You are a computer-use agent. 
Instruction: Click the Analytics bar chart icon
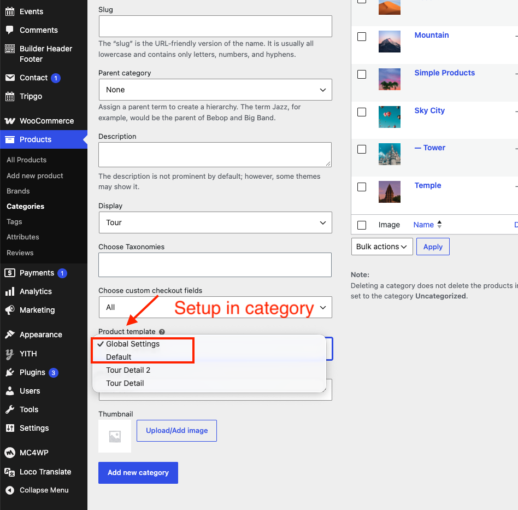click(10, 291)
